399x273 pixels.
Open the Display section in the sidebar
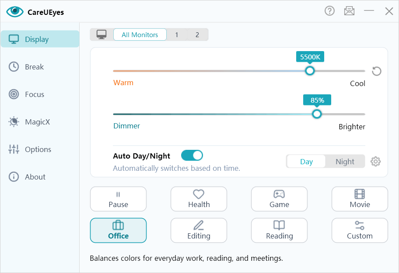point(40,39)
